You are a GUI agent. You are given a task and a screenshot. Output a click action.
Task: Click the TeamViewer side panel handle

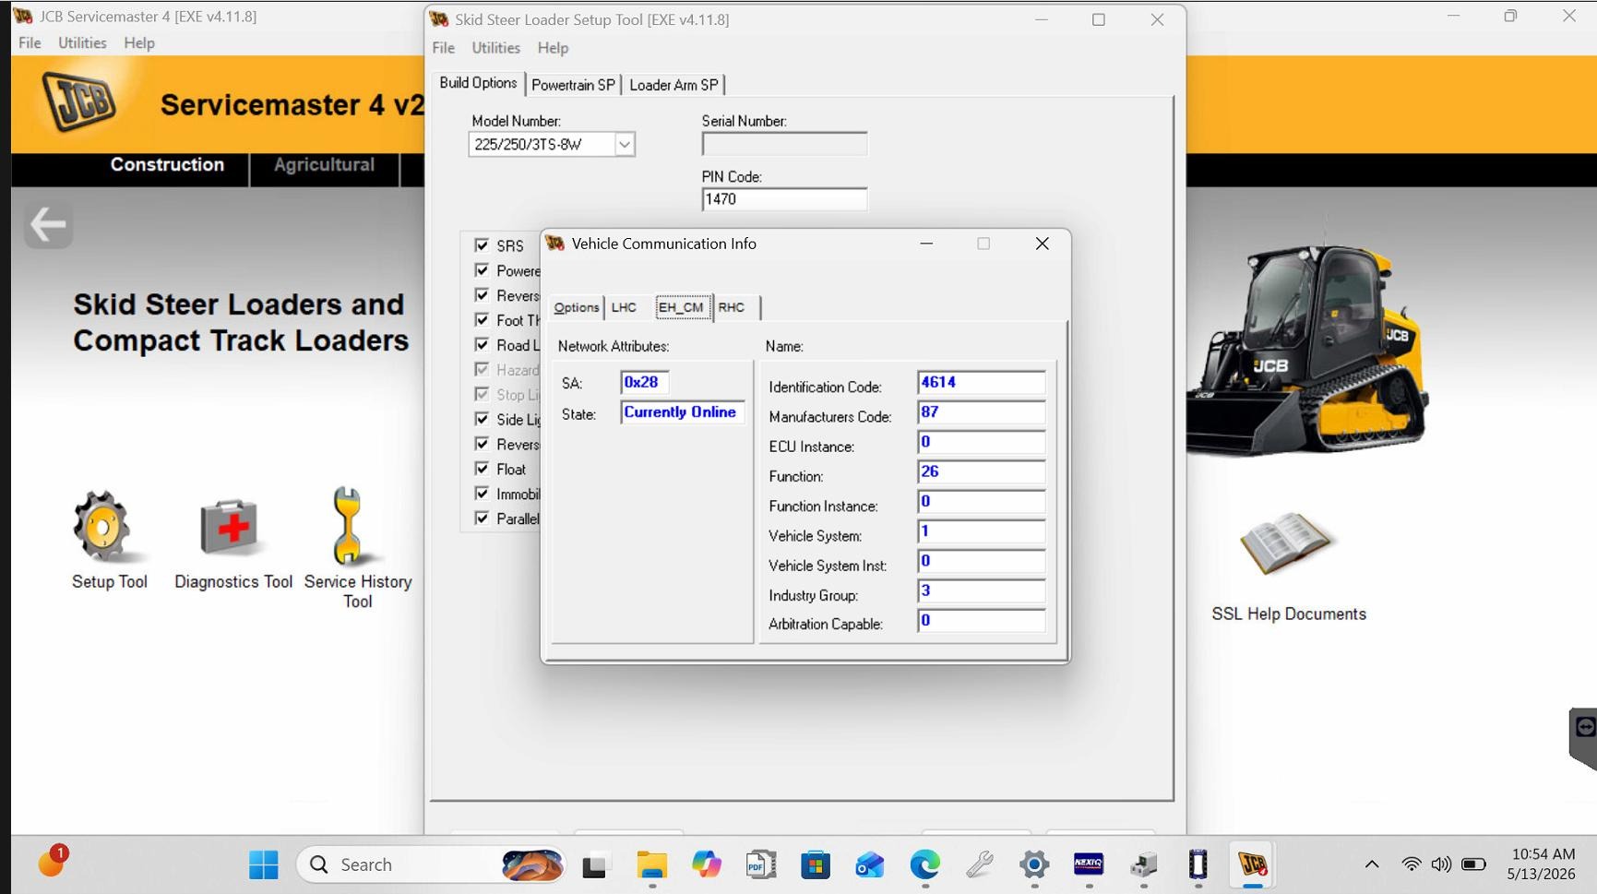coord(1583,738)
